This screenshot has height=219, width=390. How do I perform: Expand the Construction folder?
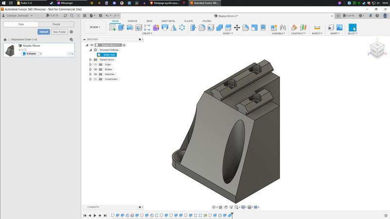point(91,79)
